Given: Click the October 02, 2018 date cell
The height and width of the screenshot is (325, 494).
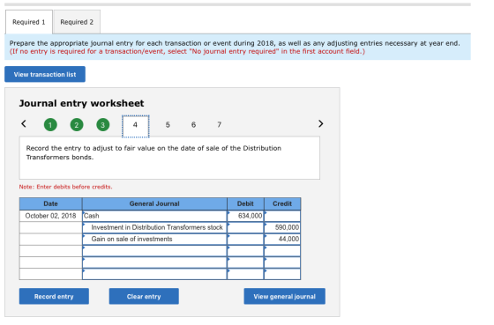Looking at the screenshot, I should (51, 216).
